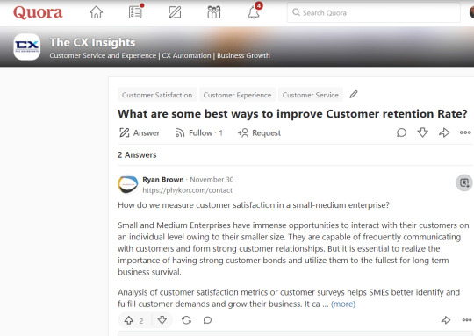
Task: Click the Quora logo
Action: point(38,12)
